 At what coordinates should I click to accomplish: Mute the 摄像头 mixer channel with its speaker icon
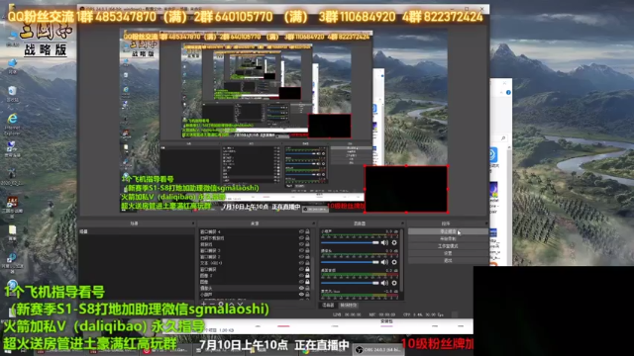pyautogui.click(x=384, y=262)
